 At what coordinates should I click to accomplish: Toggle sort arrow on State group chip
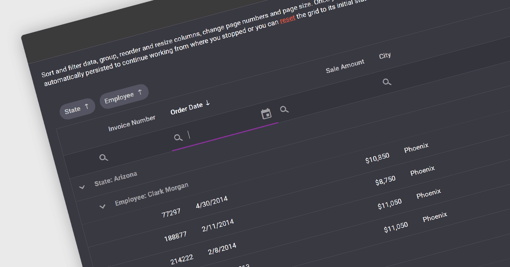click(x=87, y=106)
